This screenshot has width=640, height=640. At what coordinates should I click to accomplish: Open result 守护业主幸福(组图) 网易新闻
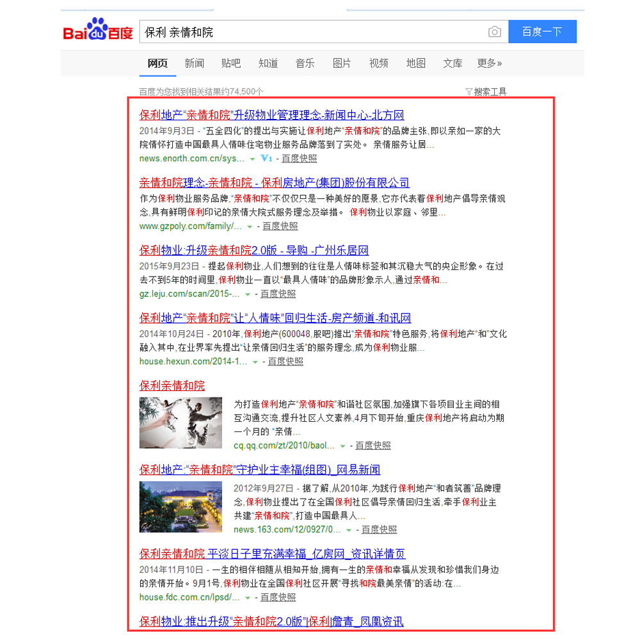click(x=260, y=470)
